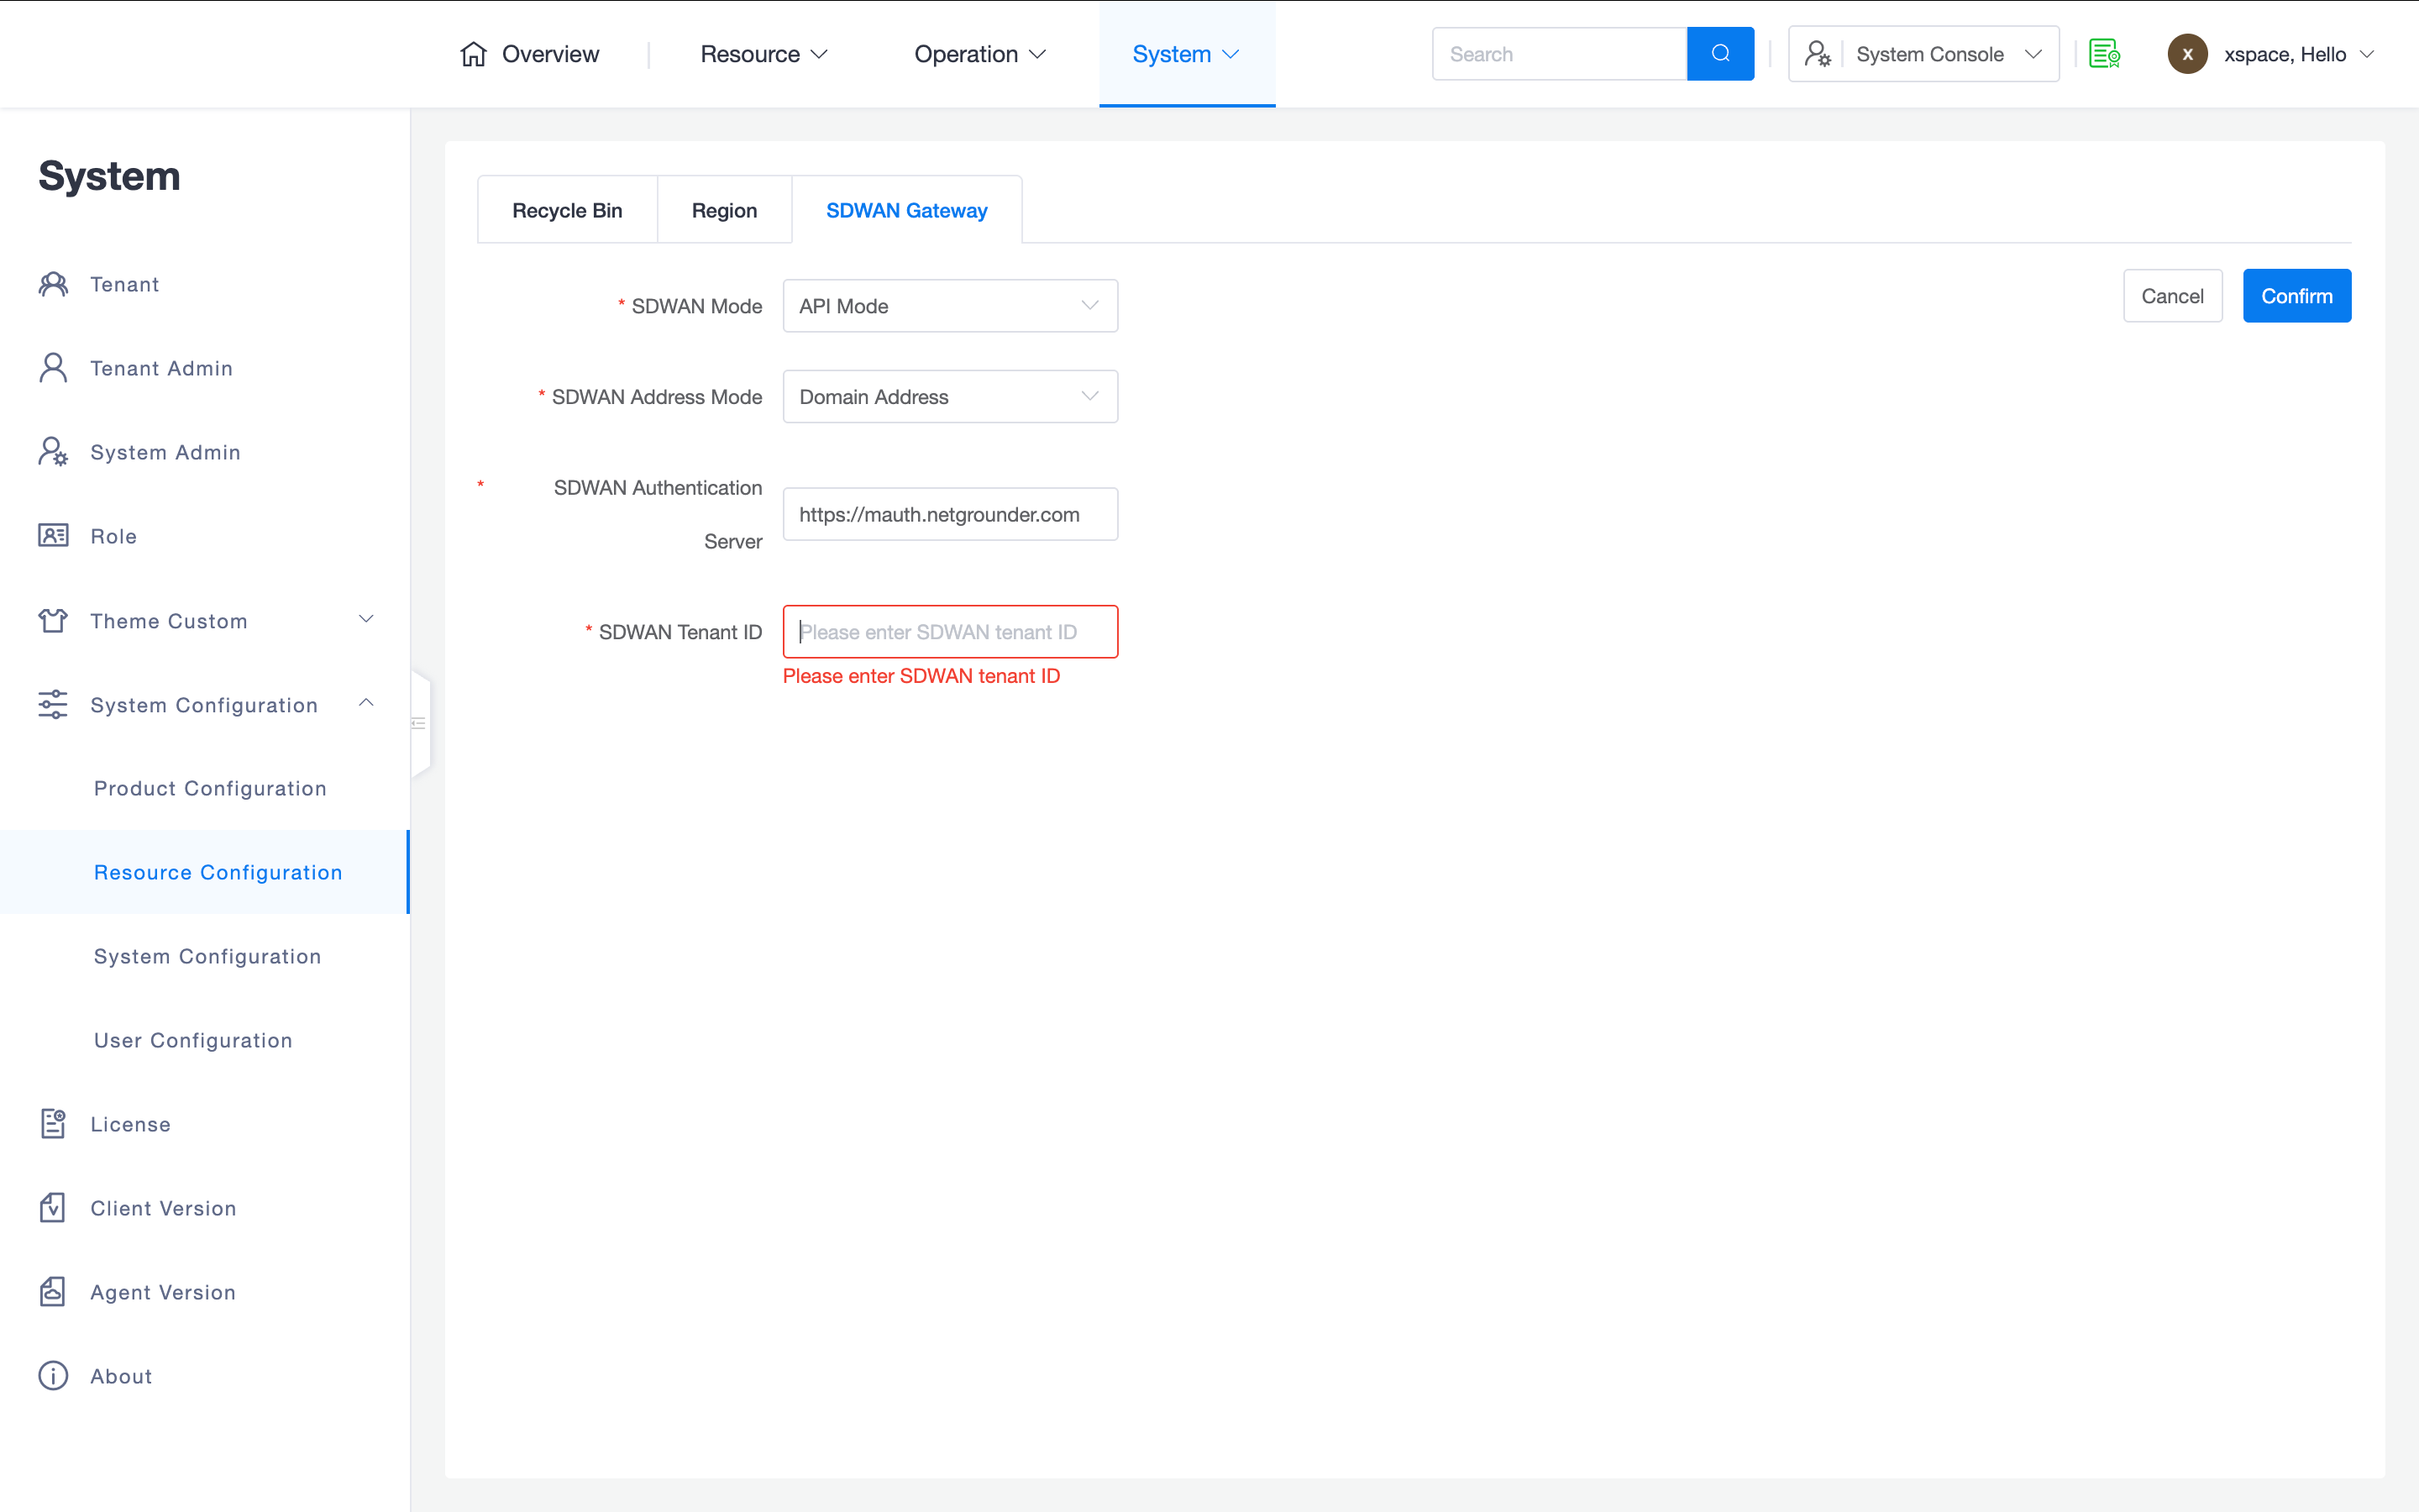The width and height of the screenshot is (2419, 1512).
Task: Focus the SDWAN Tenant ID field
Action: (x=950, y=632)
